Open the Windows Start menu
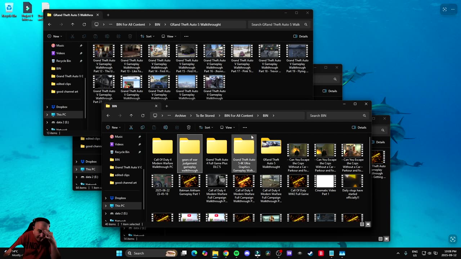This screenshot has width=461, height=259. 119,253
